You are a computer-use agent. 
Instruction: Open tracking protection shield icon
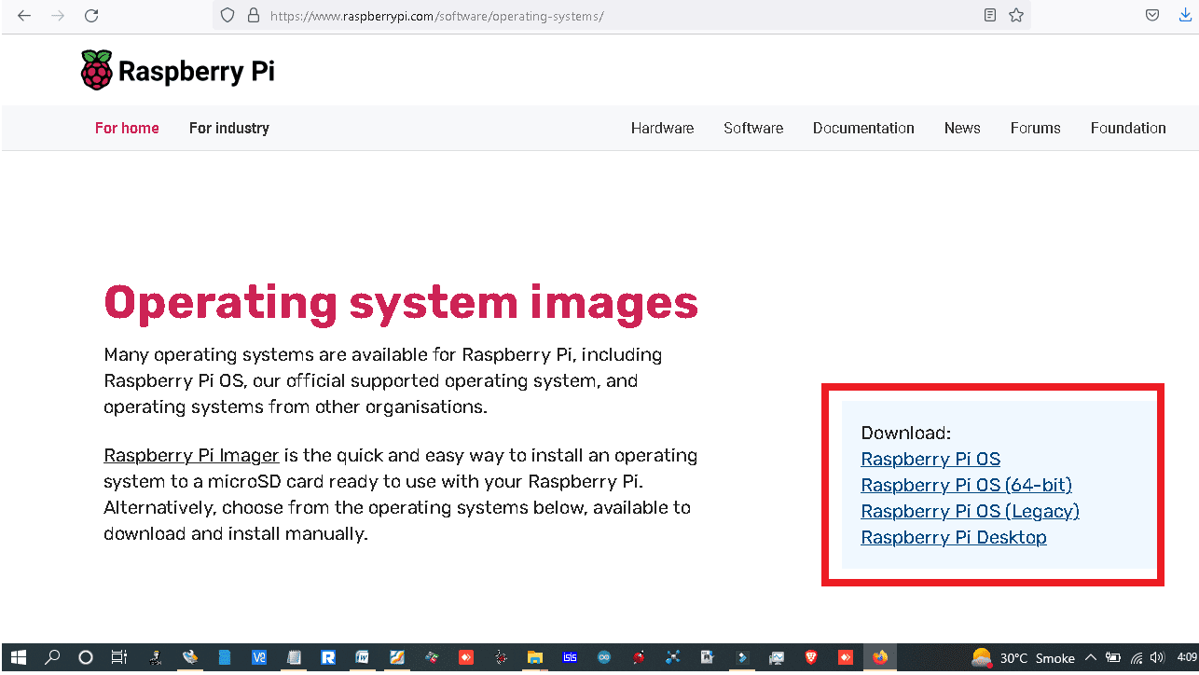coord(227,16)
